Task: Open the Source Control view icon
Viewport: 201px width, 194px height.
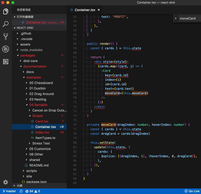Action: click(6, 36)
